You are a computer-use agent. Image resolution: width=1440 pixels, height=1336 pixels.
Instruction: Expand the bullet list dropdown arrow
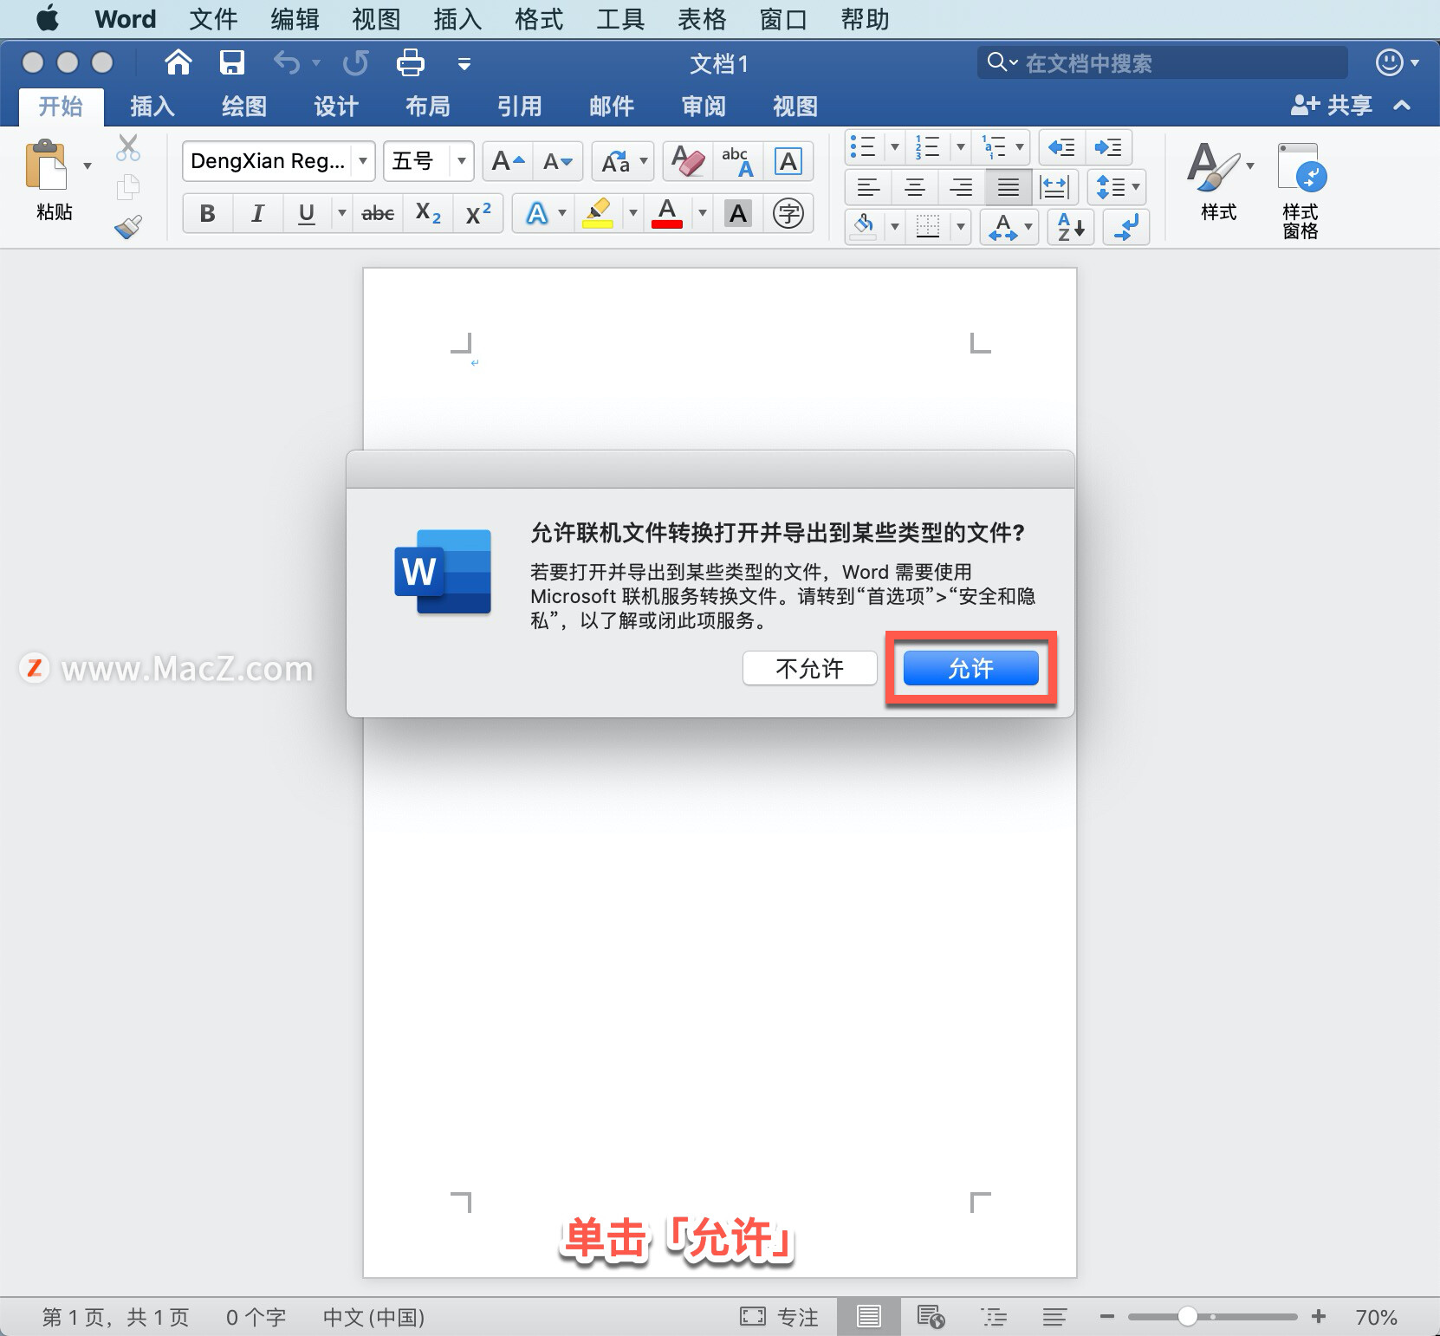click(895, 147)
